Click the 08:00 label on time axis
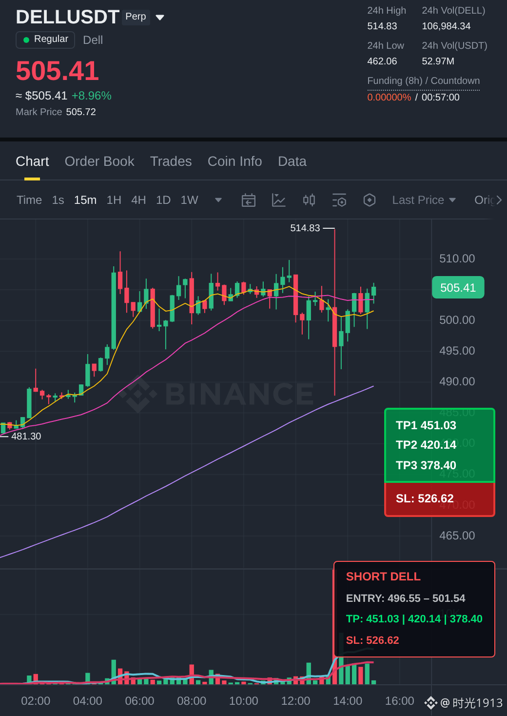 pyautogui.click(x=192, y=701)
